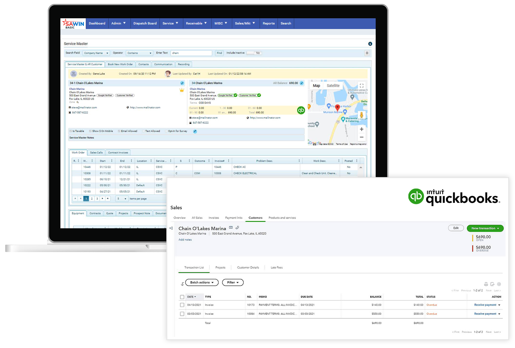Open Start column options menu
515x348 pixels.
click(x=112, y=161)
